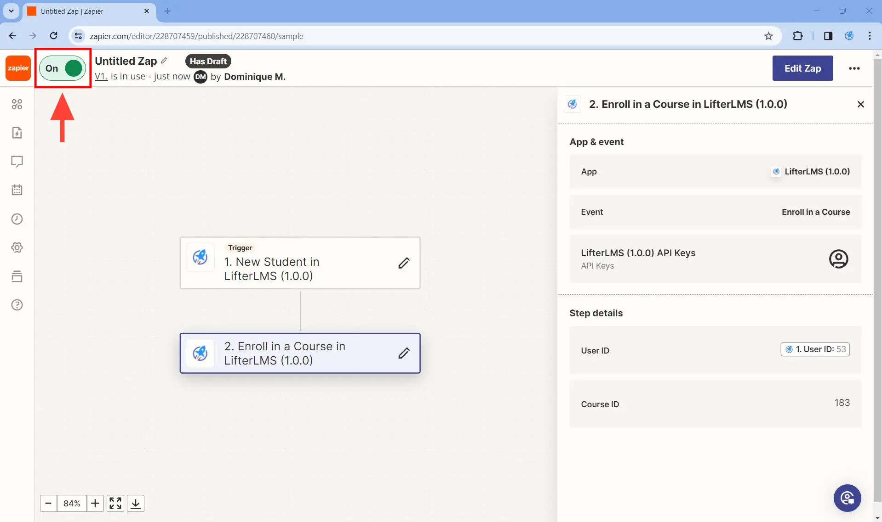
Task: Edit the New Student trigger step pencil
Action: [x=404, y=263]
